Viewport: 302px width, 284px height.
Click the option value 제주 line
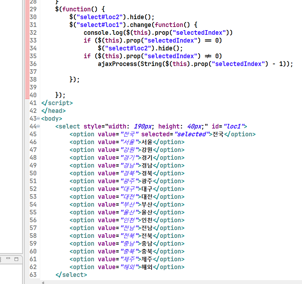coord(127,259)
